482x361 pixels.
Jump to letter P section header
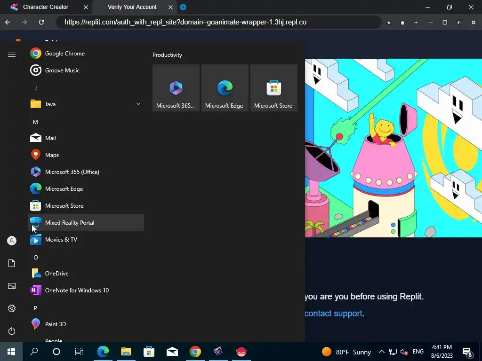pyautogui.click(x=36, y=308)
